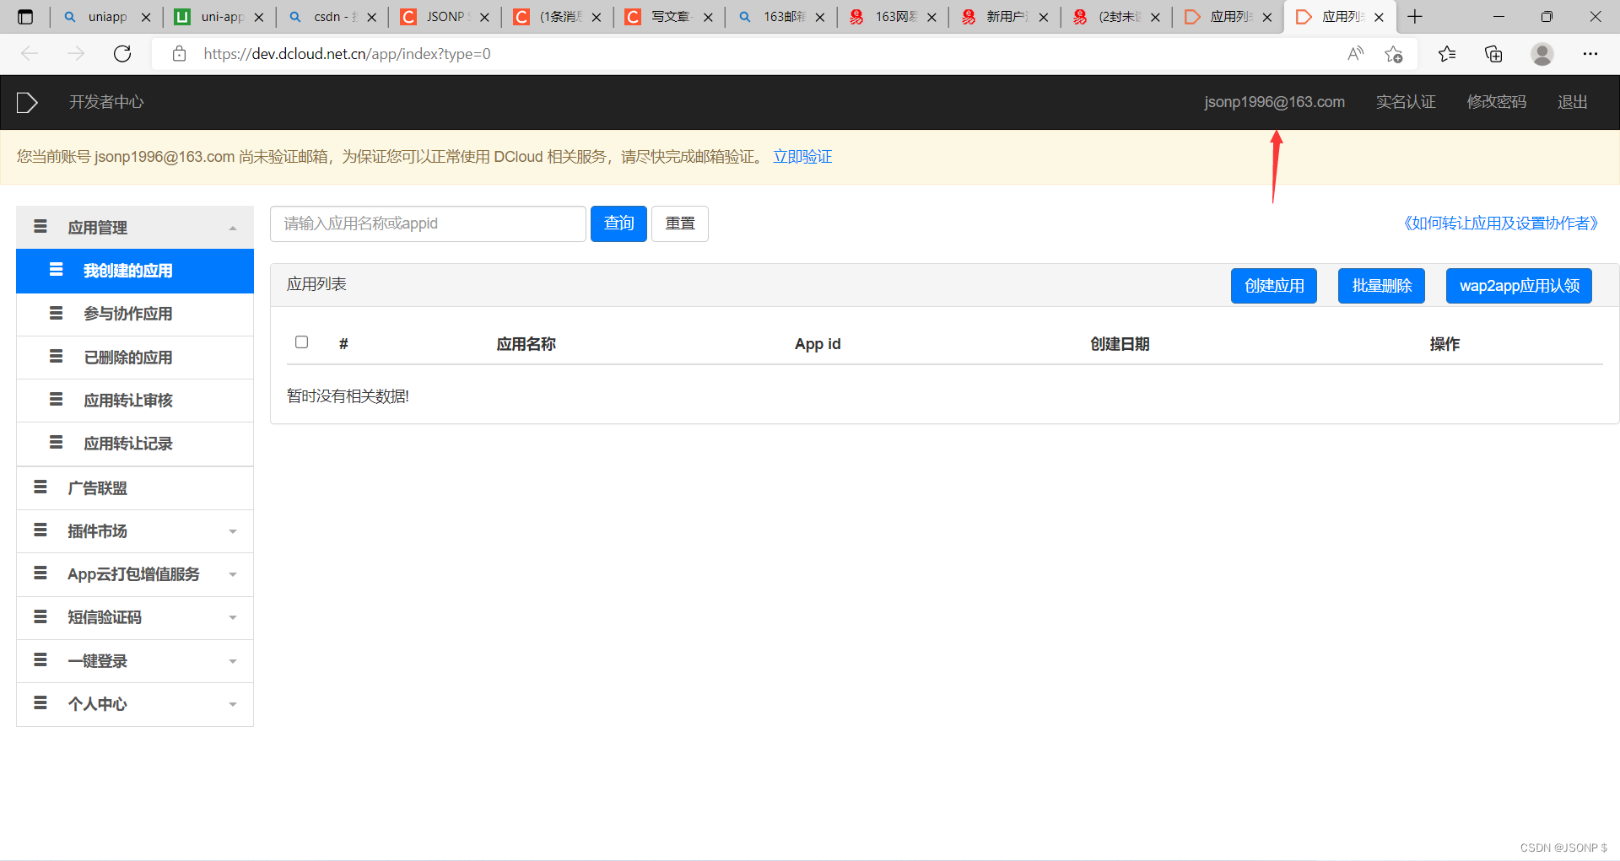The image size is (1620, 861).
Task: Check the select-all checkbox in the table header
Action: pos(301,342)
